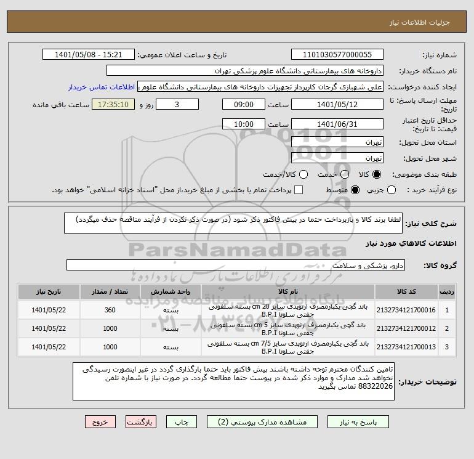Image resolution: width=474 pixels, height=459 pixels.
Task: Click the گروه کالا field دارو، پزشکی و سلامت
Action: coord(236,265)
